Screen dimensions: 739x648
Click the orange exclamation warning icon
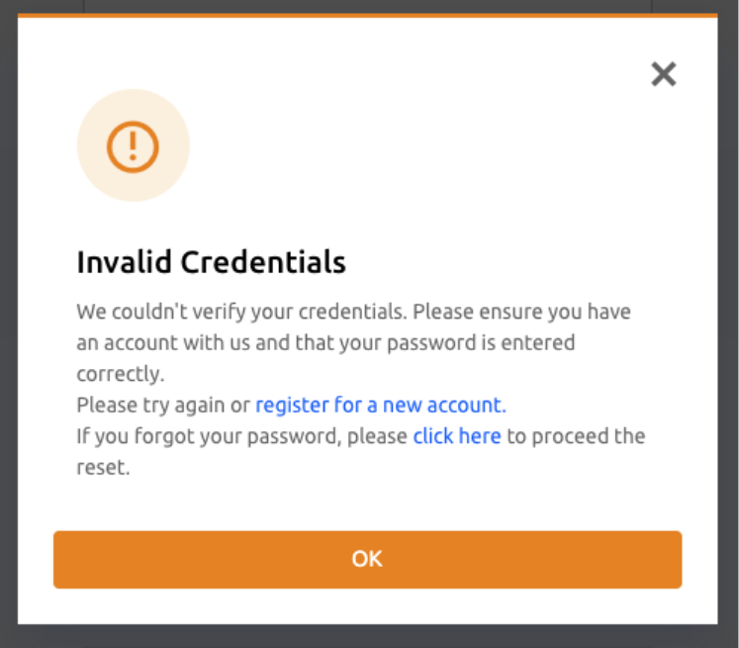click(x=133, y=145)
